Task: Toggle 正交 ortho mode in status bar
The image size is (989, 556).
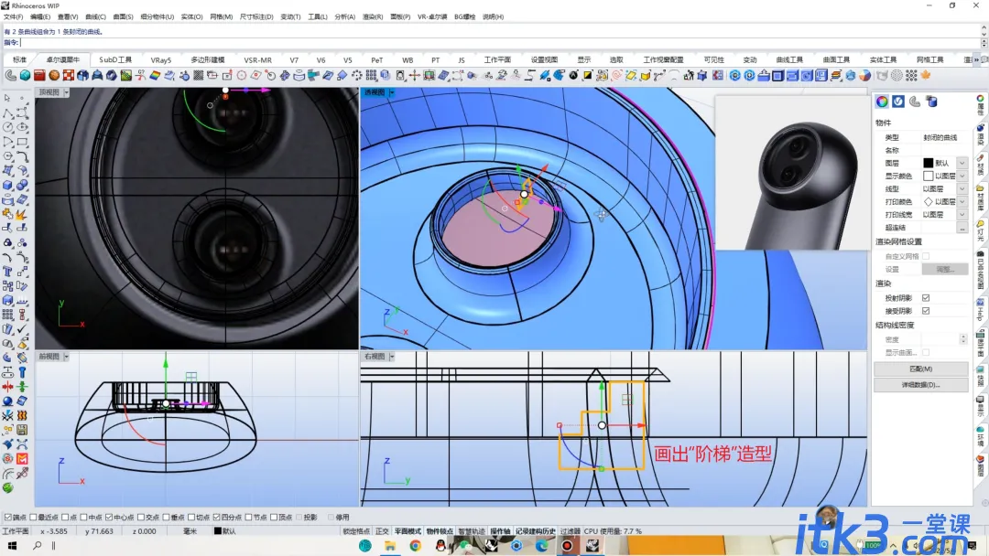Action: 382,531
